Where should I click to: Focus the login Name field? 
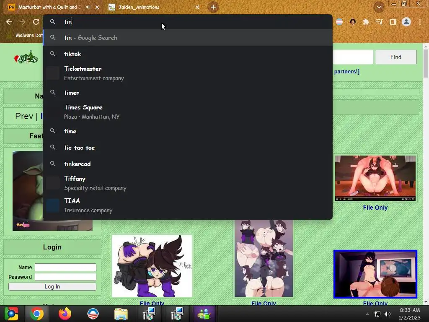click(x=65, y=267)
